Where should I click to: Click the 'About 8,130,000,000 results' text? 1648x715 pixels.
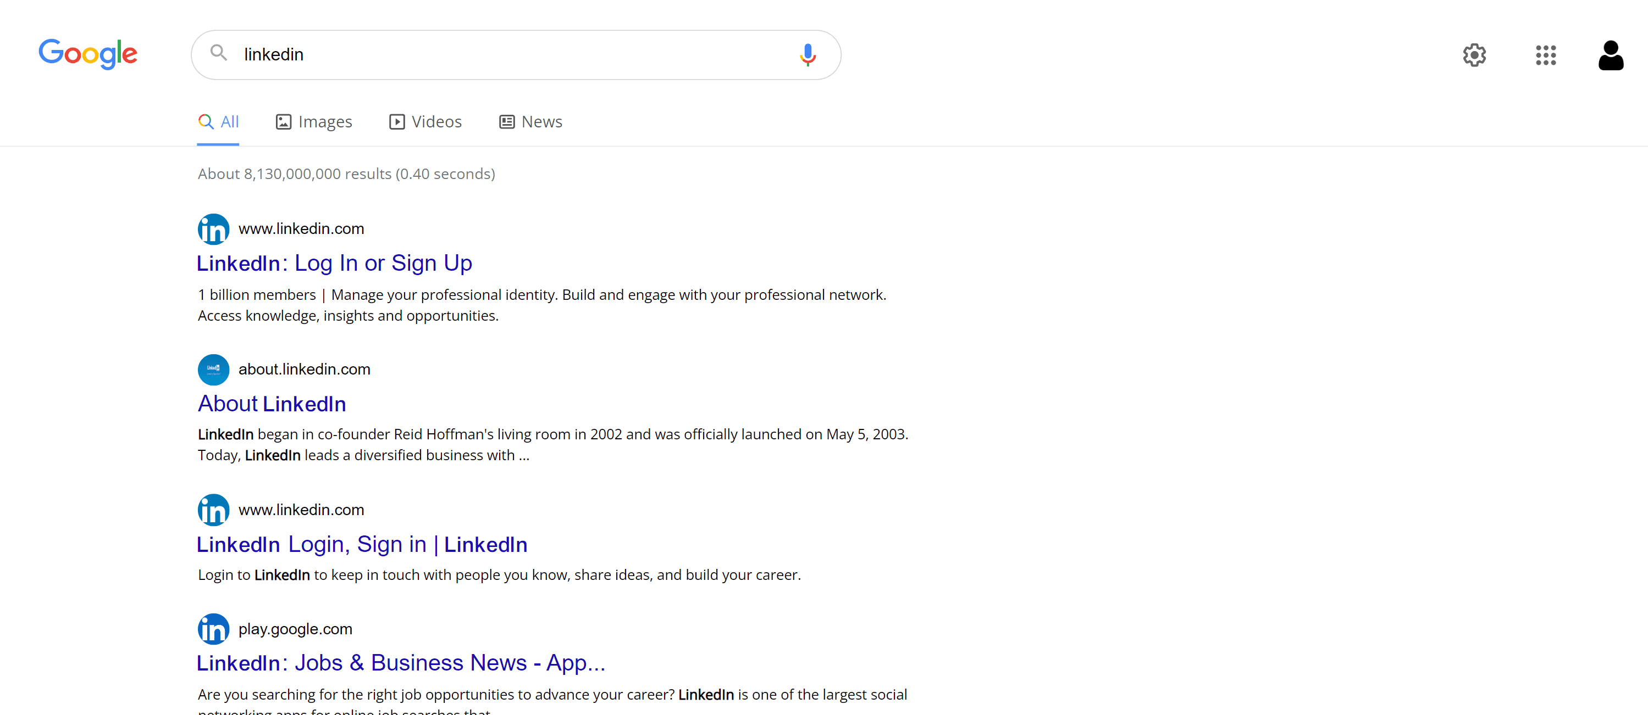[346, 174]
